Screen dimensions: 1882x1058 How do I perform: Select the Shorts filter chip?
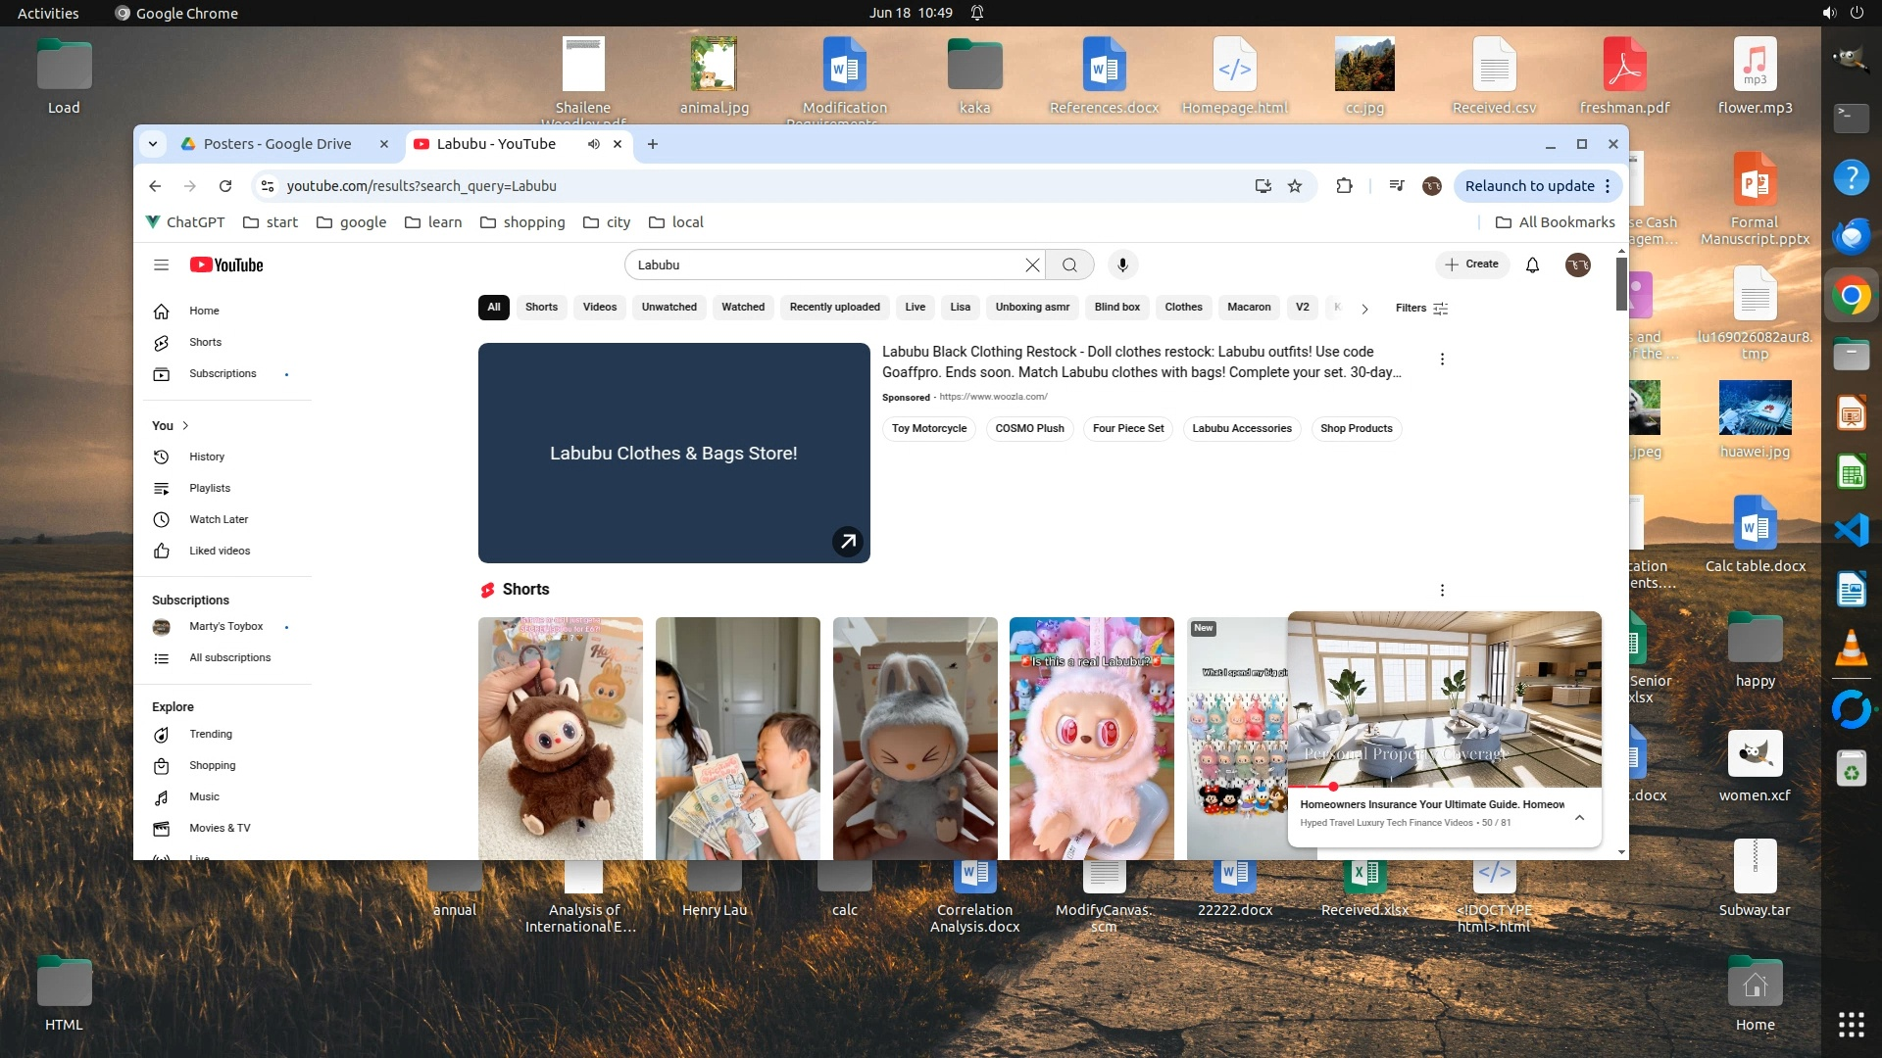coord(541,307)
